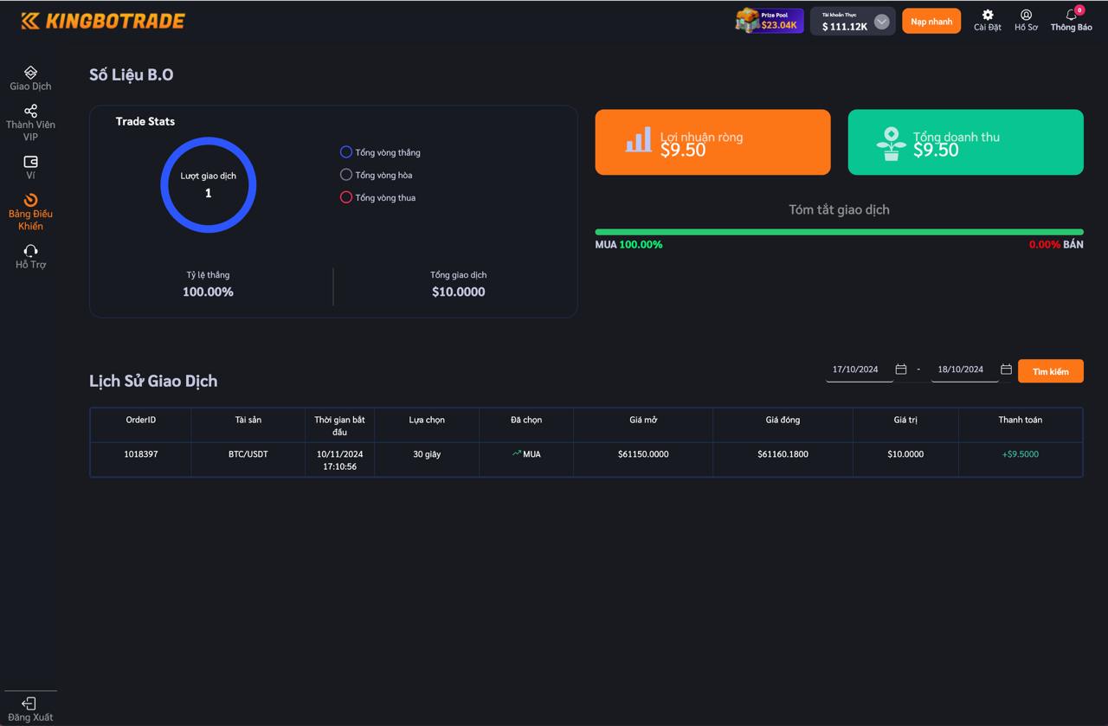Click the MUA 100.00% label

pyautogui.click(x=628, y=245)
